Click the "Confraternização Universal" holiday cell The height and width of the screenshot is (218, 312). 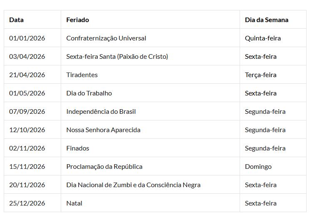pos(106,38)
